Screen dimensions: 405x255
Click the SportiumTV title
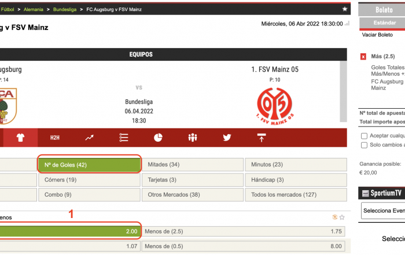(x=386, y=193)
